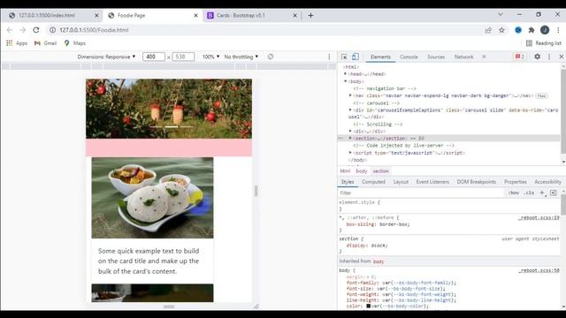
Task: Switch to the Elements panel tab
Action: point(380,57)
